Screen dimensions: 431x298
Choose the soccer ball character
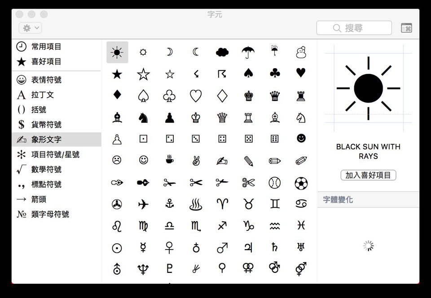coord(301,182)
